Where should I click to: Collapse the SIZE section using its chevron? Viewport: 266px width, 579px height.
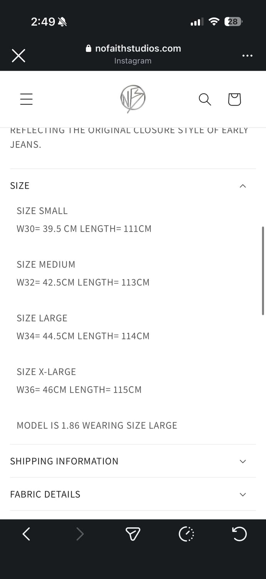tap(242, 186)
